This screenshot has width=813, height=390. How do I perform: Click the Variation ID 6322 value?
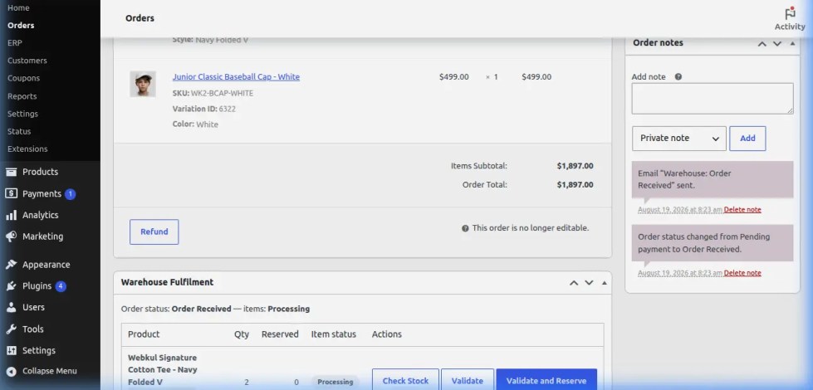coord(227,109)
